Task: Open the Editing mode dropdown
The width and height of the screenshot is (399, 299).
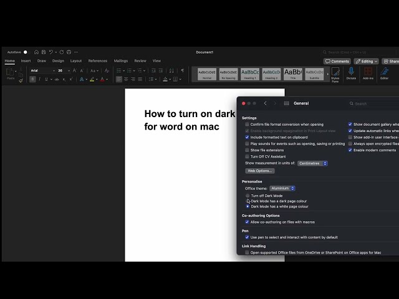Action: (x=366, y=61)
